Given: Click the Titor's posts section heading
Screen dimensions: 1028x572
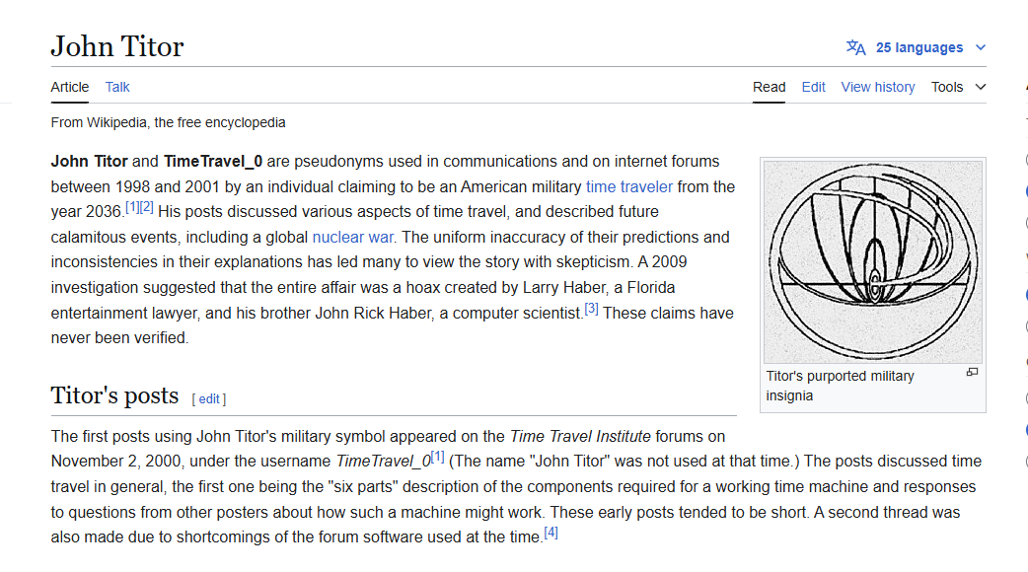Looking at the screenshot, I should pos(114,395).
